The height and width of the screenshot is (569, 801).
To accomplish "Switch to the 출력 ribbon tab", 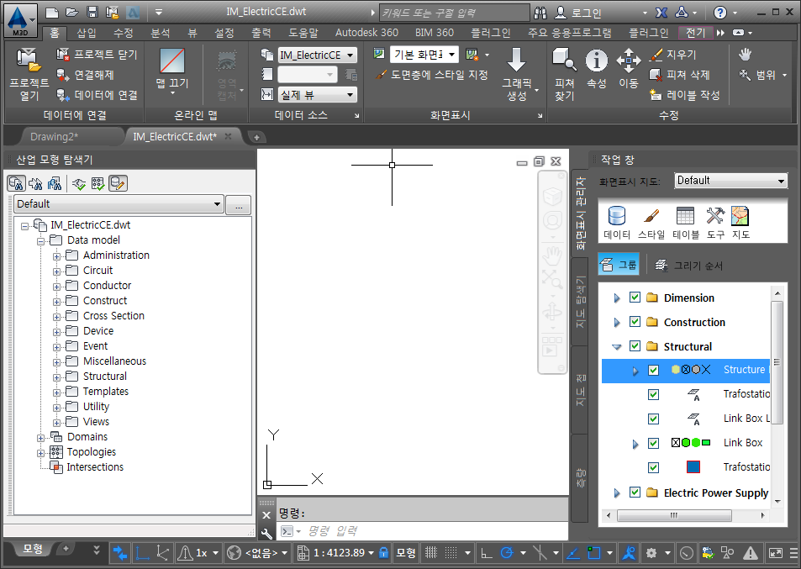I will pos(261,33).
